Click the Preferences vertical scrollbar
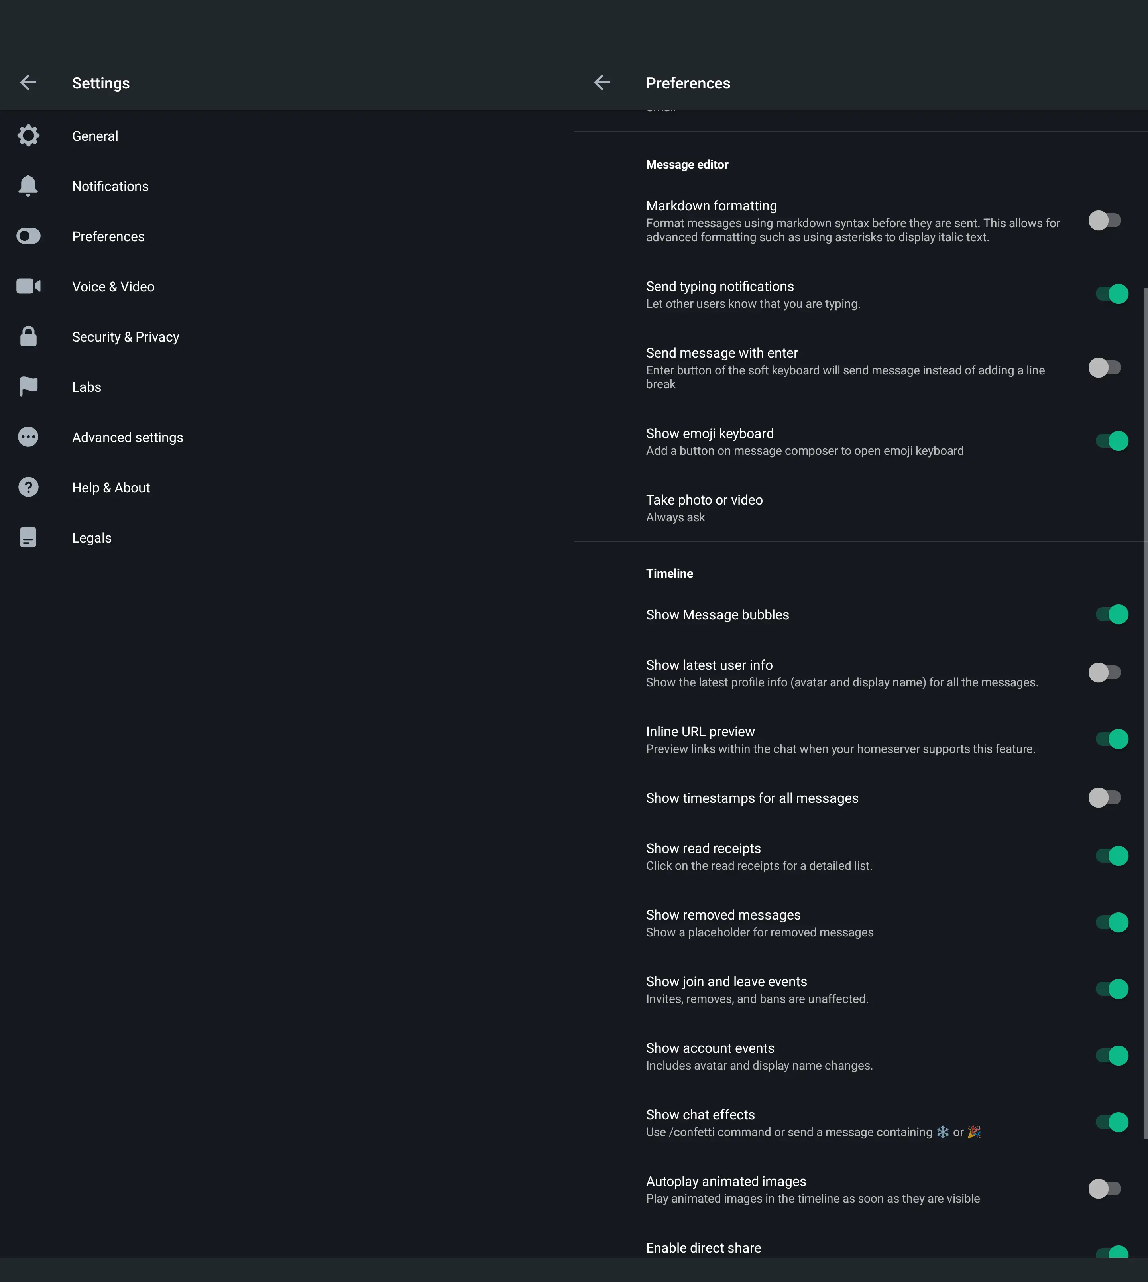 click(x=1146, y=713)
